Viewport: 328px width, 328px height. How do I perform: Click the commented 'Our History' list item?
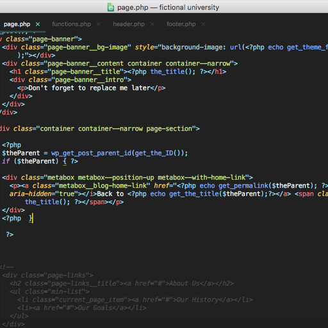197,300
